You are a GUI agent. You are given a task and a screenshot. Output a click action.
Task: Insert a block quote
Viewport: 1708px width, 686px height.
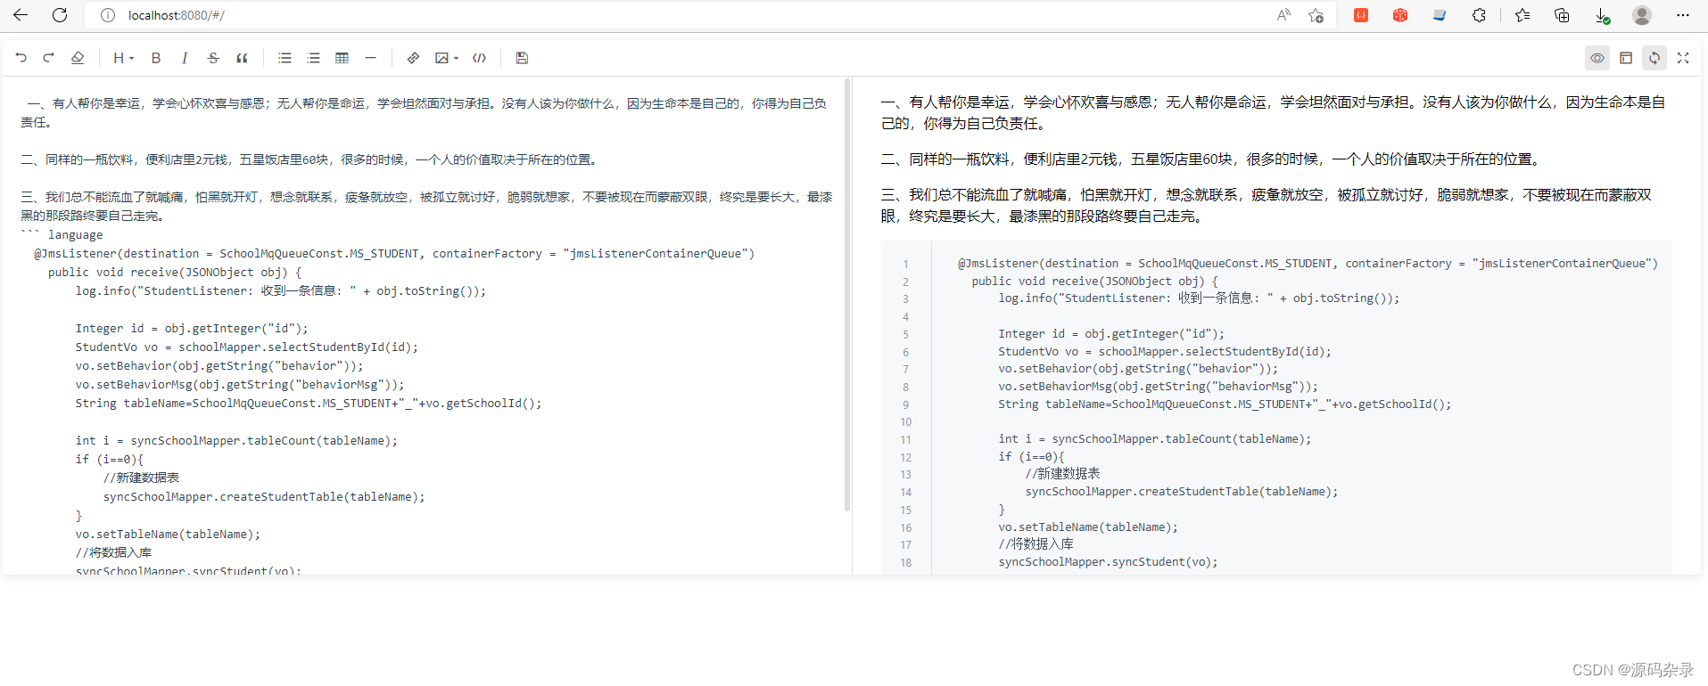[242, 58]
